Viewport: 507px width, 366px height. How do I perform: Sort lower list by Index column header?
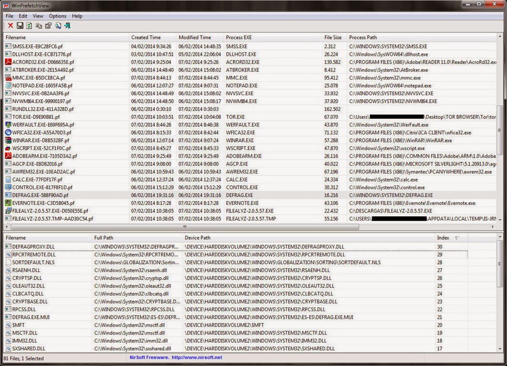pos(451,238)
